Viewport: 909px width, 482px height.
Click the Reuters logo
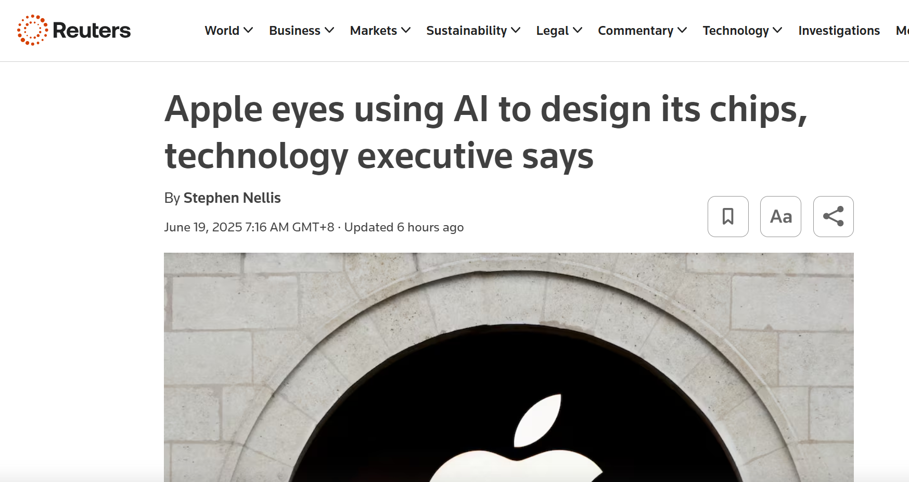tap(74, 30)
